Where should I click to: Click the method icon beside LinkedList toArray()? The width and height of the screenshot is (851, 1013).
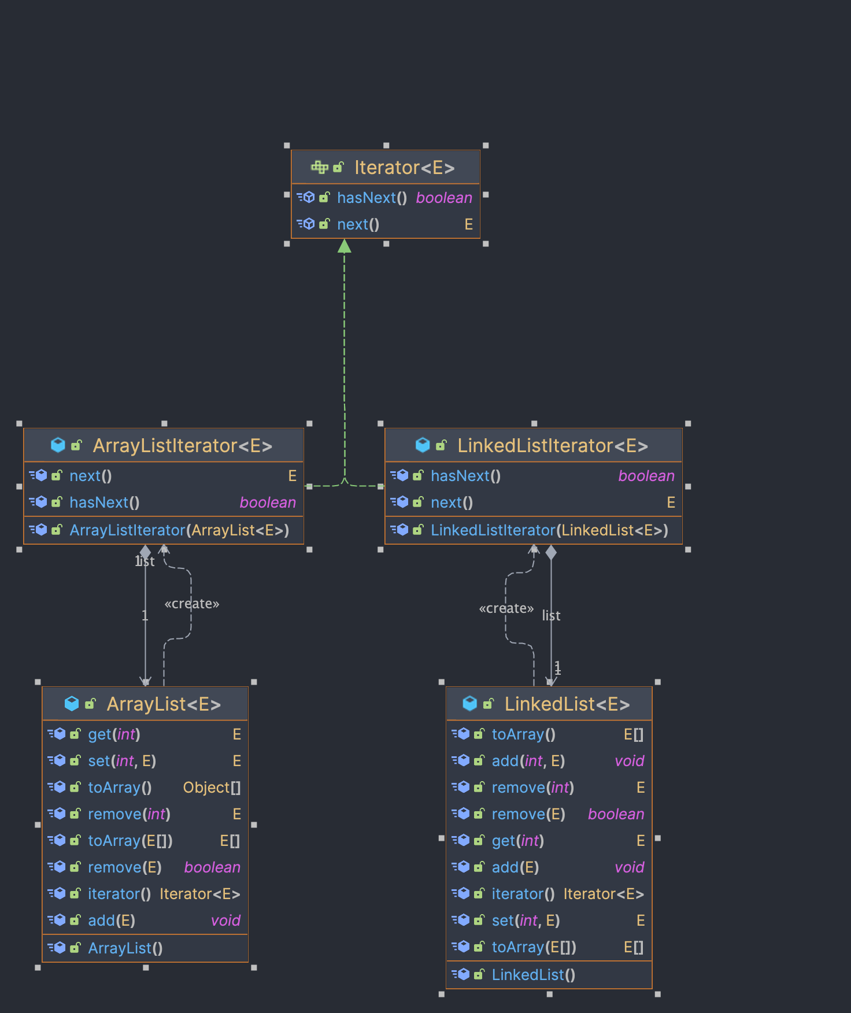pyautogui.click(x=461, y=734)
